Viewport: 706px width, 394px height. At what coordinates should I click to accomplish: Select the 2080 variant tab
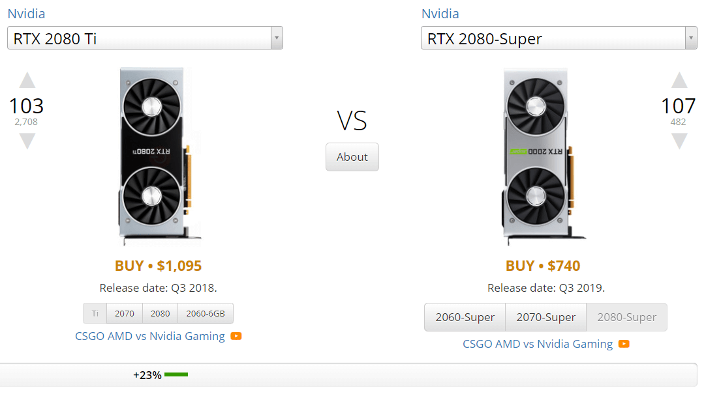pos(161,313)
